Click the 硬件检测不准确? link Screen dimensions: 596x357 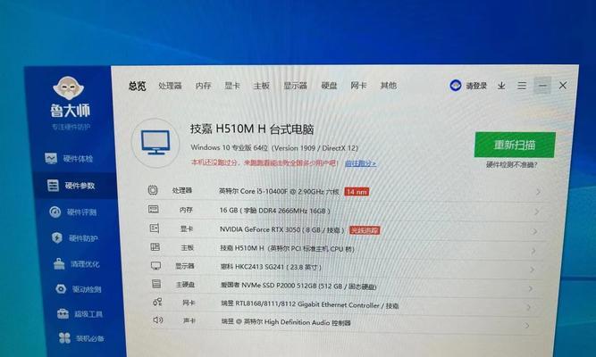click(x=512, y=165)
